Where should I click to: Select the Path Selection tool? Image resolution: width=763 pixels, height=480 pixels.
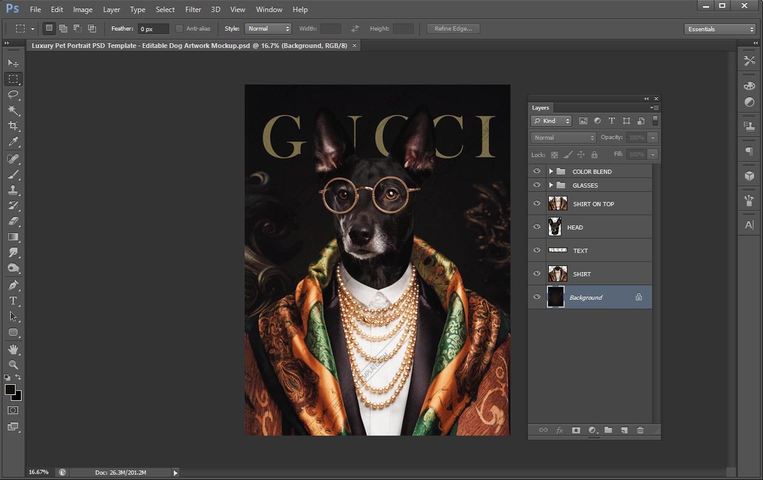pyautogui.click(x=13, y=316)
